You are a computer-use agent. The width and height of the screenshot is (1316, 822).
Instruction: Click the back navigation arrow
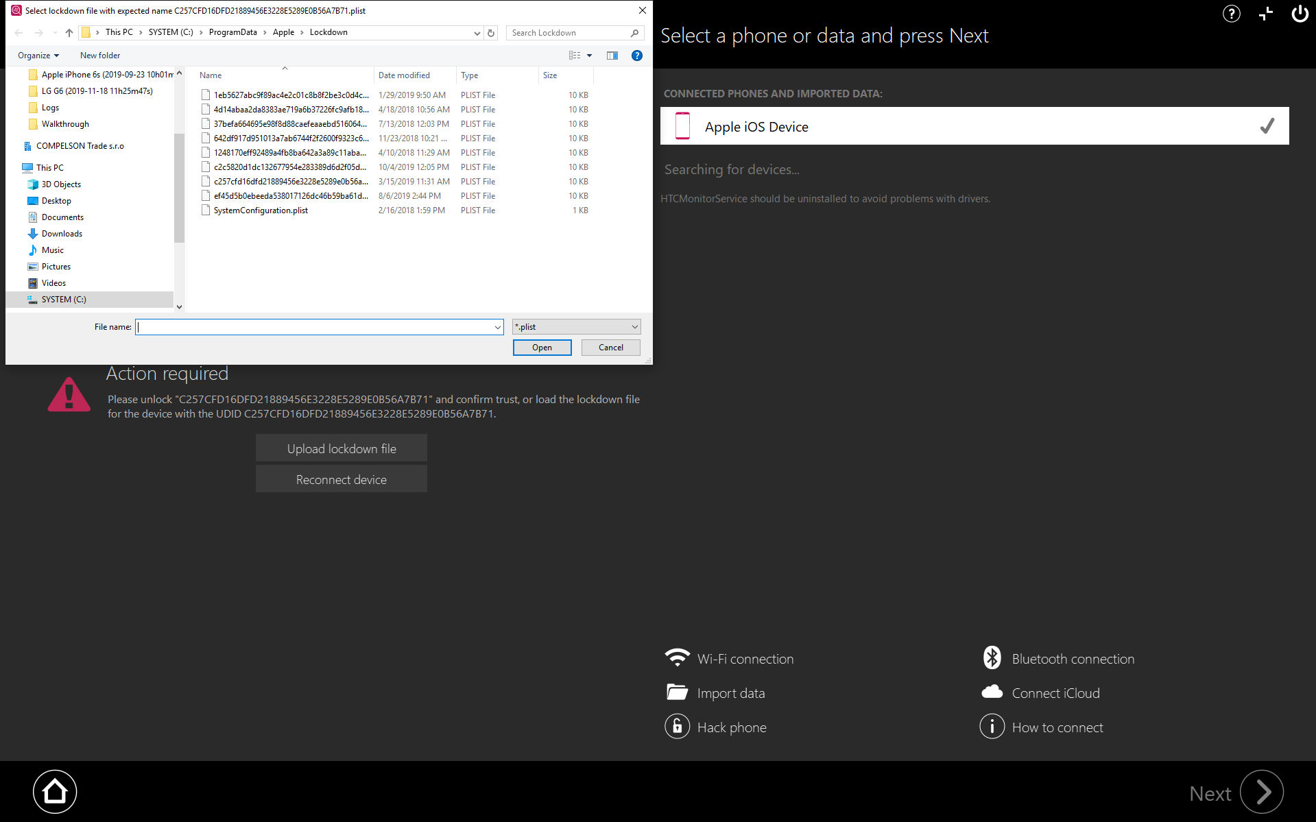(x=19, y=33)
